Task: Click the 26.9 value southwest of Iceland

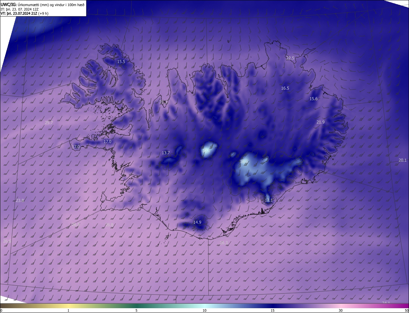Action: coord(76,225)
